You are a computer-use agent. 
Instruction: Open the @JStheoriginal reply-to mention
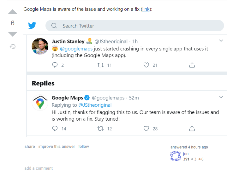click(x=95, y=105)
